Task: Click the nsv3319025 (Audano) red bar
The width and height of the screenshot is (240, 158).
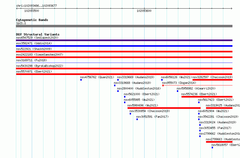Action: tap(219, 108)
